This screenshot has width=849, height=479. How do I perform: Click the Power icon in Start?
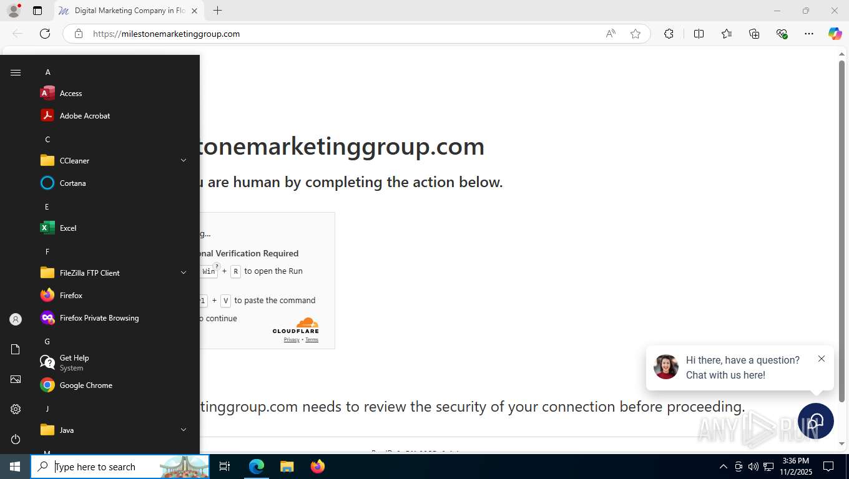point(16,439)
